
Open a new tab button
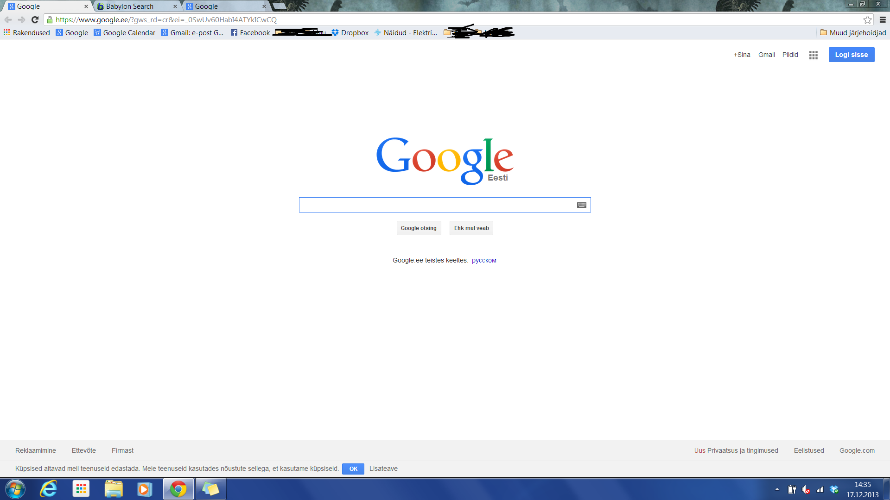[280, 6]
